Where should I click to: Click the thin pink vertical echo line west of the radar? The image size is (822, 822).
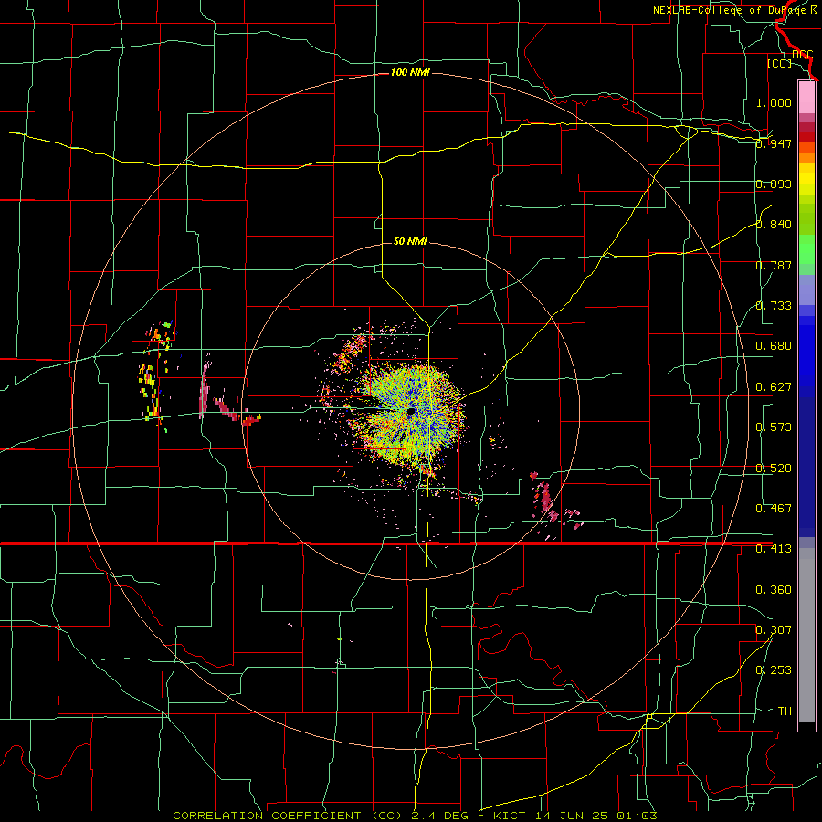tap(203, 388)
